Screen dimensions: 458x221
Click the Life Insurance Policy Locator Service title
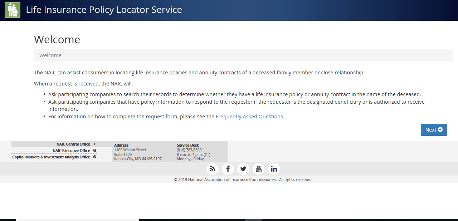pos(104,10)
